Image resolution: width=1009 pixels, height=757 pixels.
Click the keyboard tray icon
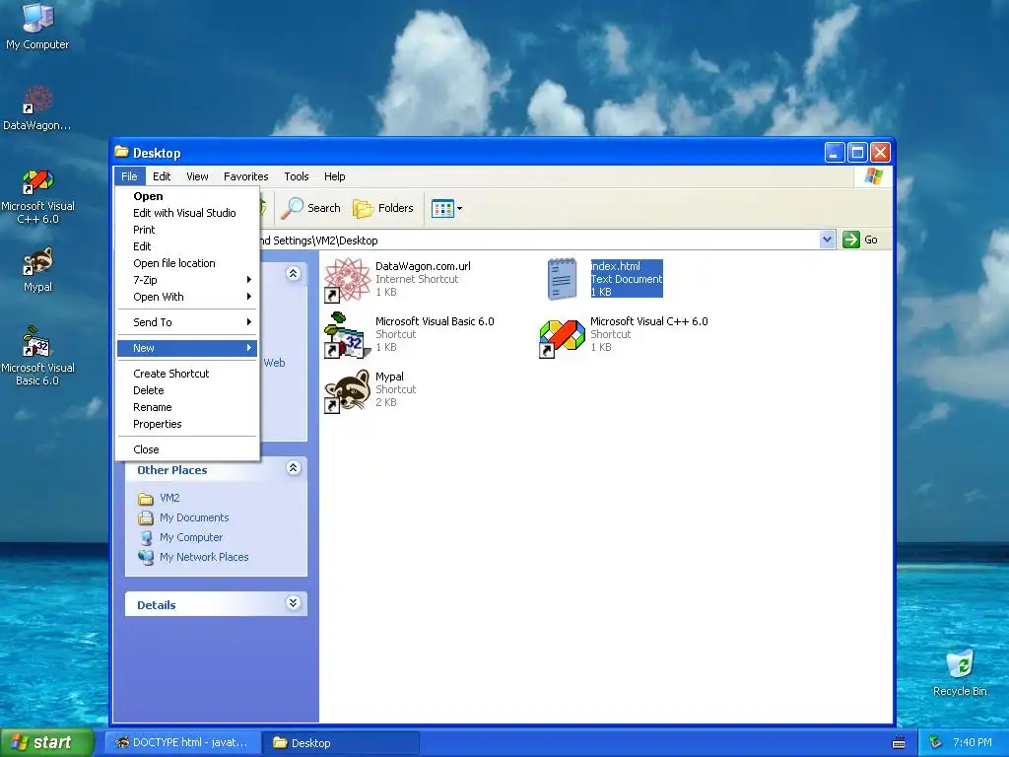point(899,743)
